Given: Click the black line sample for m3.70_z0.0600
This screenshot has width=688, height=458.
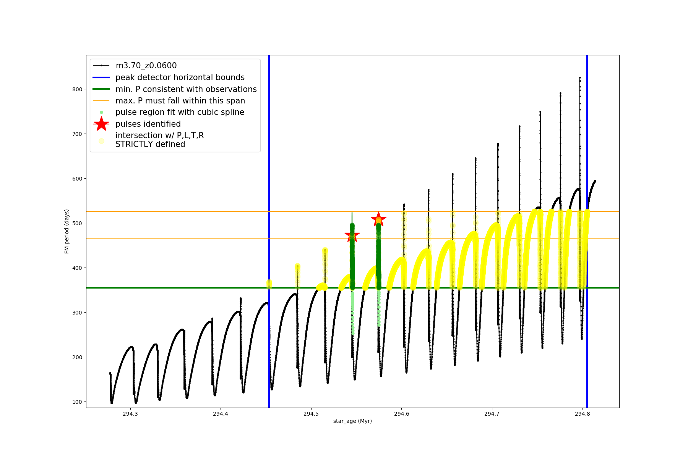Looking at the screenshot, I should coord(101,66).
